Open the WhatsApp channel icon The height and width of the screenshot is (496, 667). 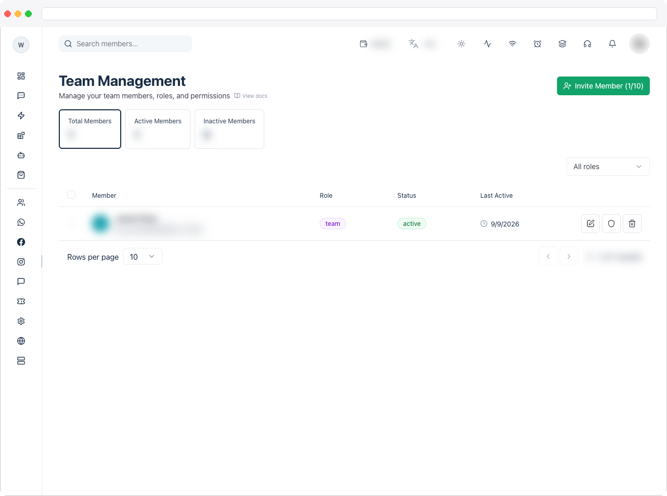click(21, 222)
